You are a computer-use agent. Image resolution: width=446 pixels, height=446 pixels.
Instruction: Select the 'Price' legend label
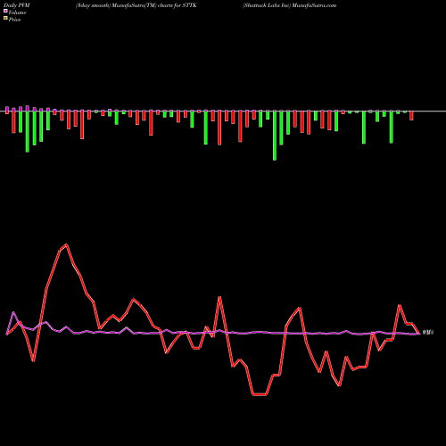pyautogui.click(x=14, y=20)
